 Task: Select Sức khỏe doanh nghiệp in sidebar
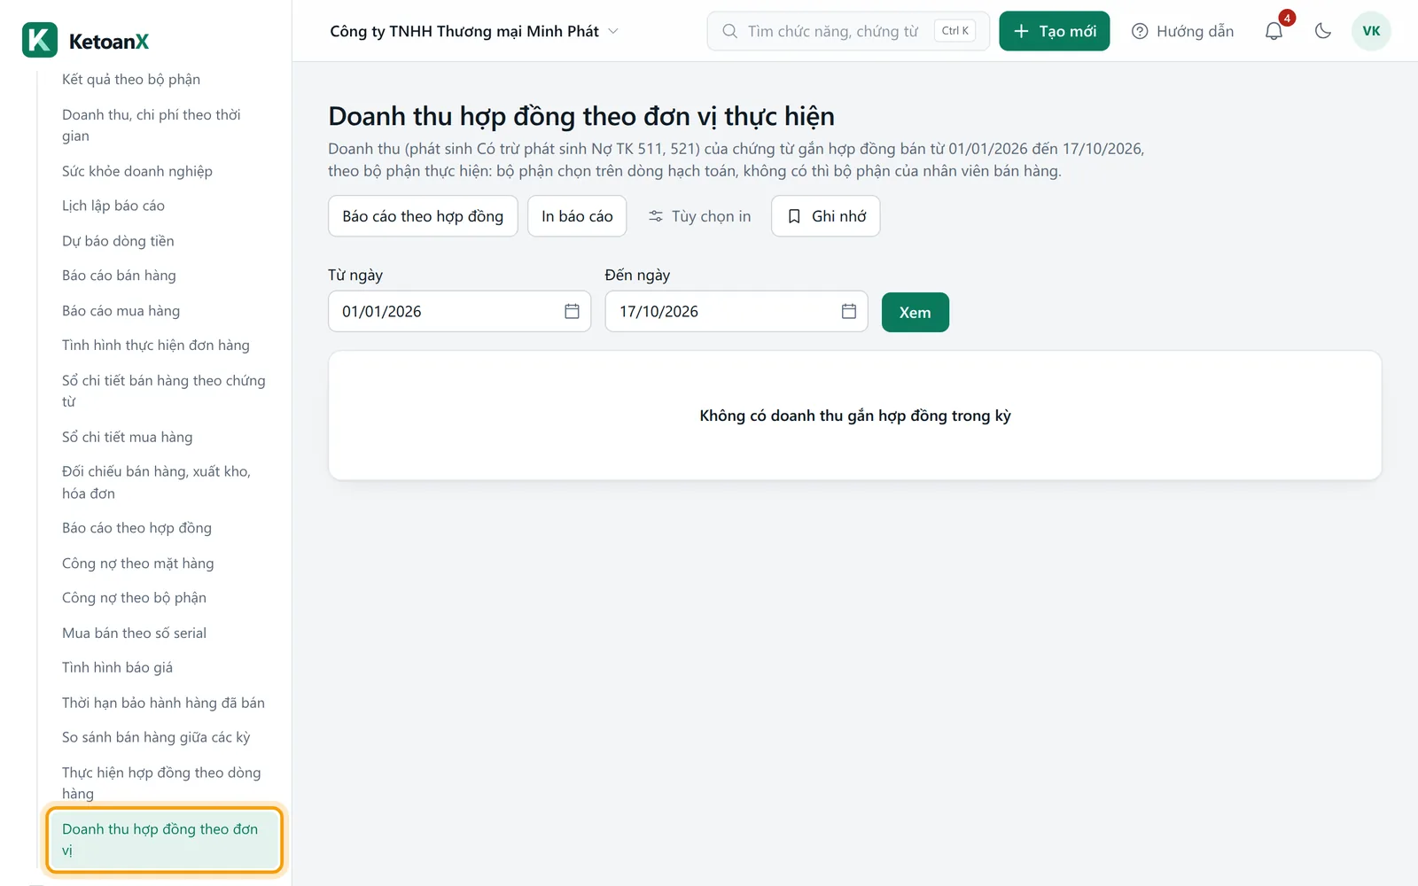(x=137, y=171)
